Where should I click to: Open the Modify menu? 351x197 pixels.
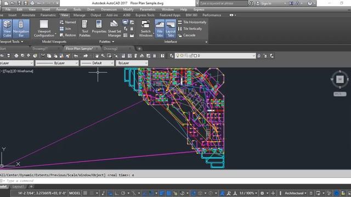[128, 9]
